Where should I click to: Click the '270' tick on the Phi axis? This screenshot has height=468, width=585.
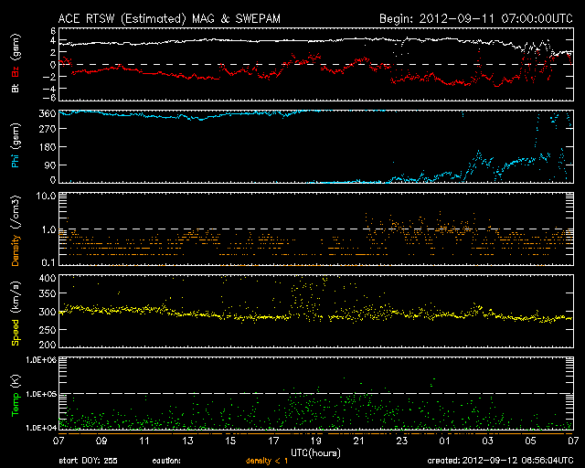point(48,129)
